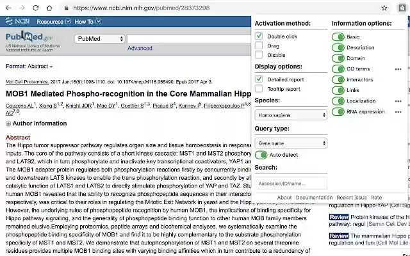Click the Accession/ID/name search field
410x256 pixels.
[x=291, y=184]
